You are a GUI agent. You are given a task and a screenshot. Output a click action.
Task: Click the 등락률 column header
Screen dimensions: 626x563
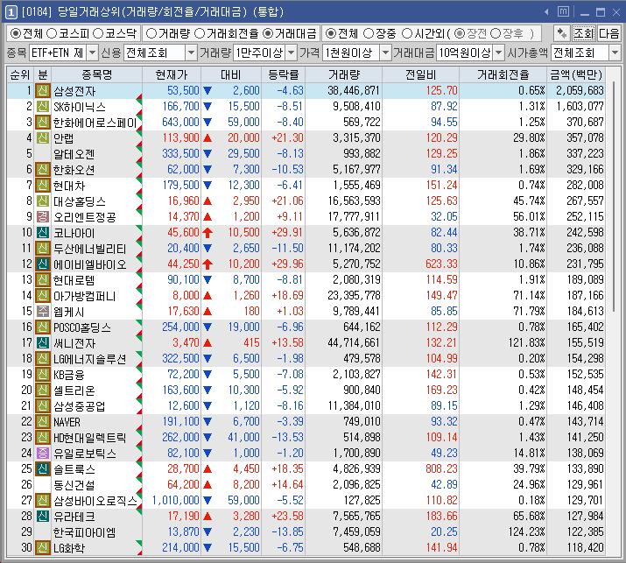pyautogui.click(x=283, y=74)
